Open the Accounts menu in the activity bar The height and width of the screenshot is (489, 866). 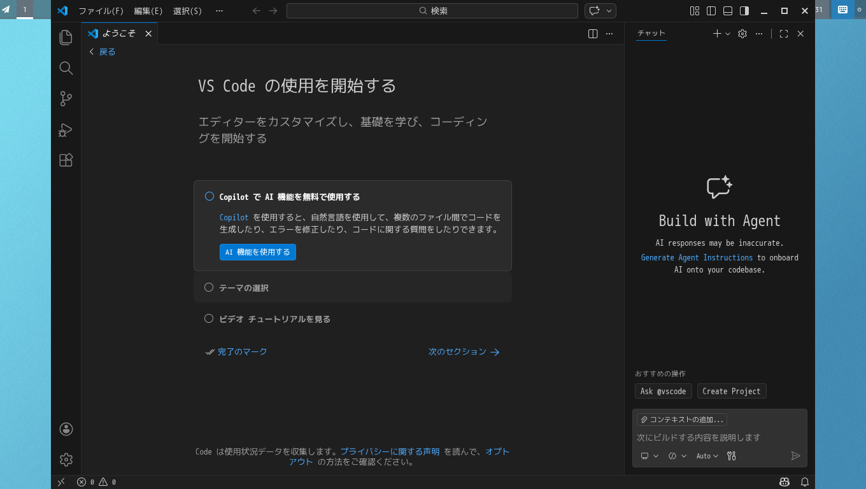click(66, 429)
